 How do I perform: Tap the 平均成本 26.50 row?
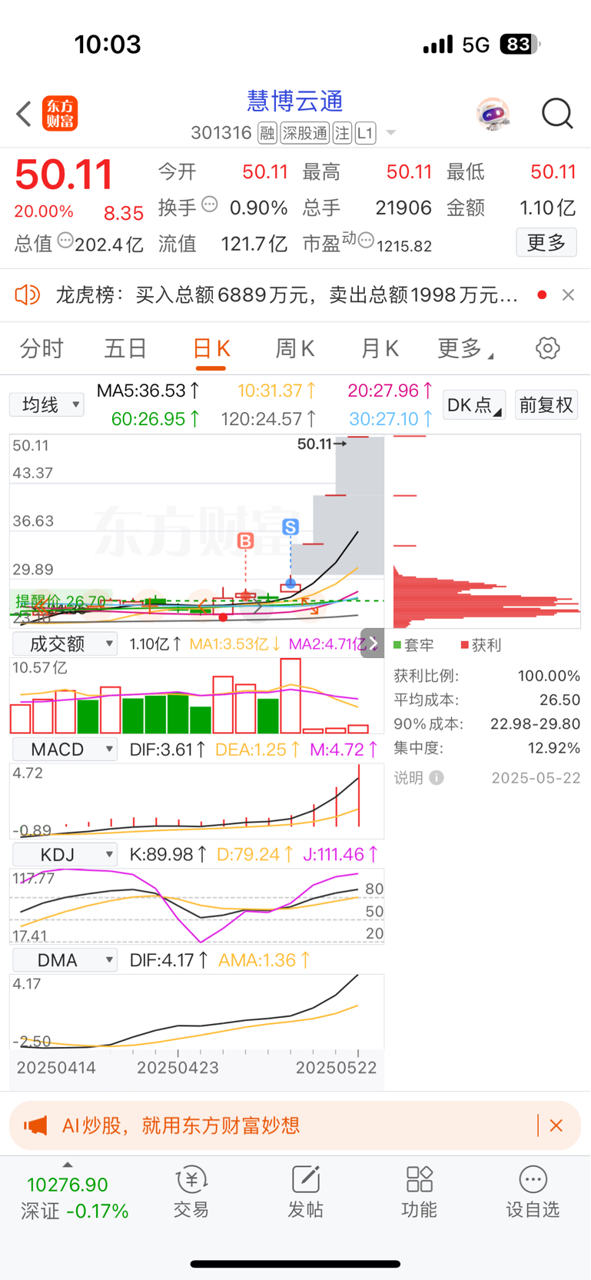(486, 700)
